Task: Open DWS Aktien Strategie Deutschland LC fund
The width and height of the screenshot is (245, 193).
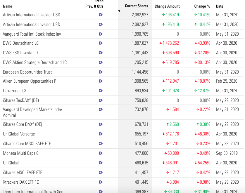Action: click(x=35, y=62)
